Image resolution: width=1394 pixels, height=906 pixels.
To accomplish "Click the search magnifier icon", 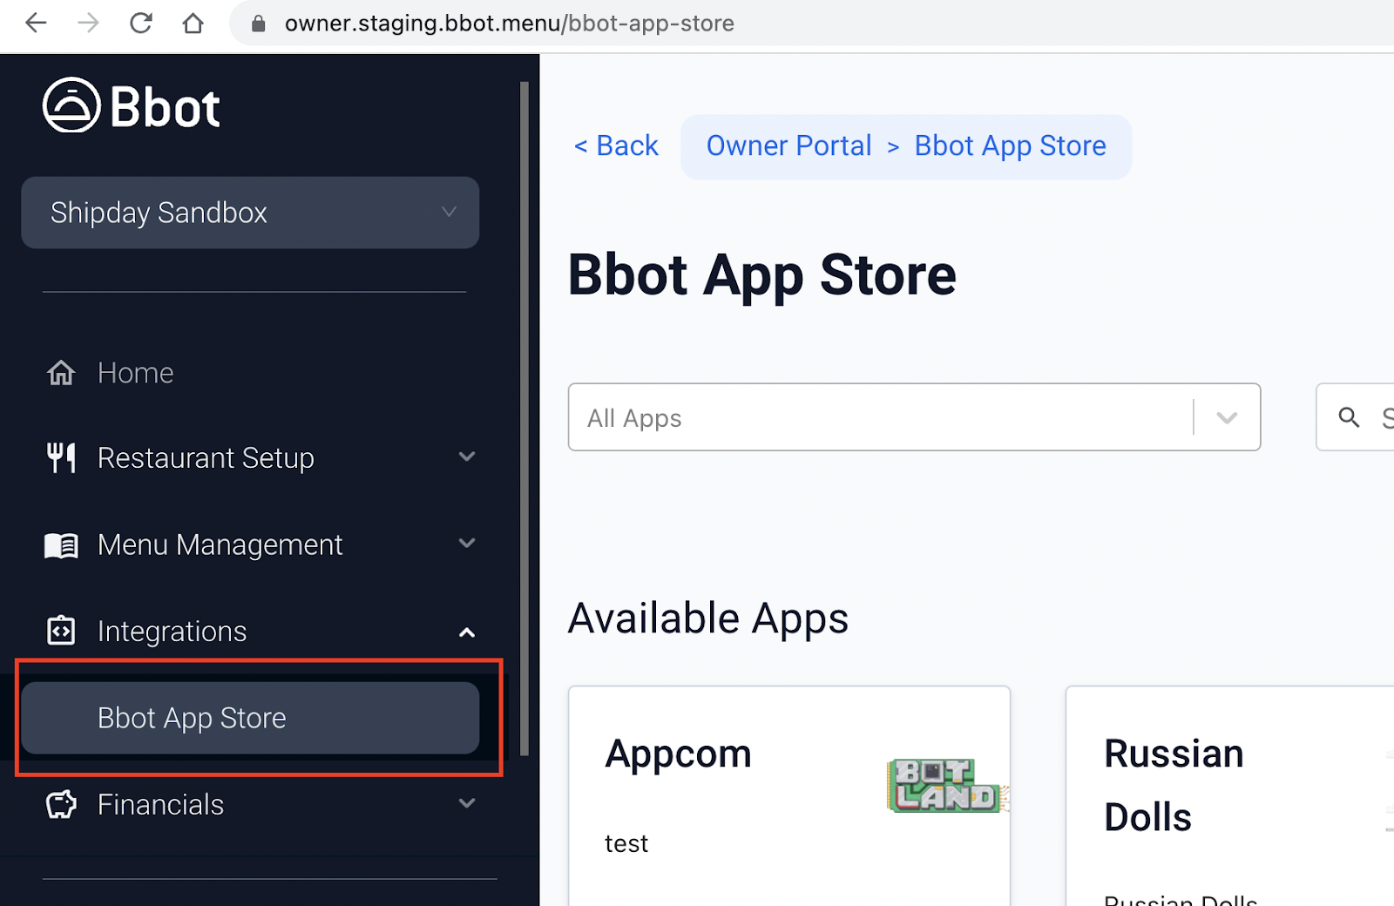I will (x=1349, y=417).
